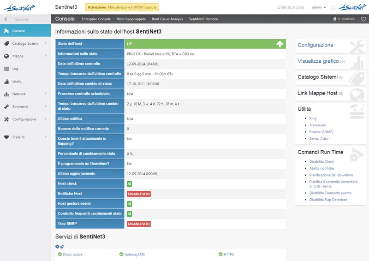Click the Console satellite icon in sidebar
This screenshot has height=261, width=369.
(x=6, y=31)
